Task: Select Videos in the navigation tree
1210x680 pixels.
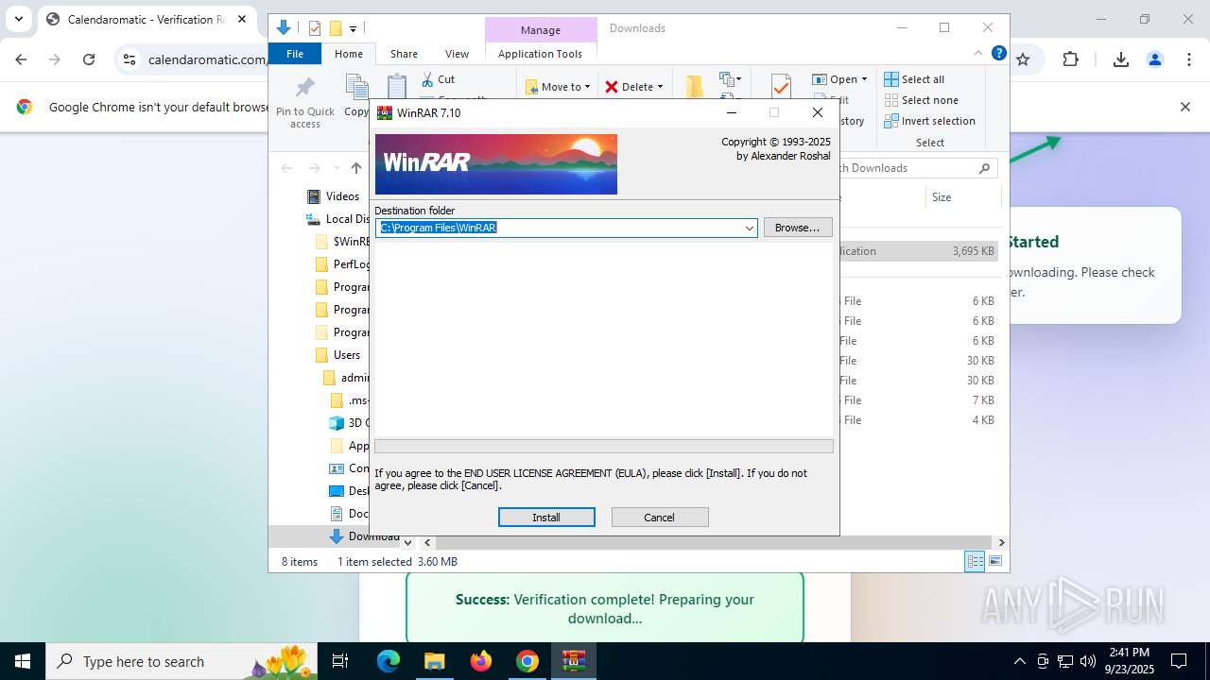Action: click(x=342, y=196)
